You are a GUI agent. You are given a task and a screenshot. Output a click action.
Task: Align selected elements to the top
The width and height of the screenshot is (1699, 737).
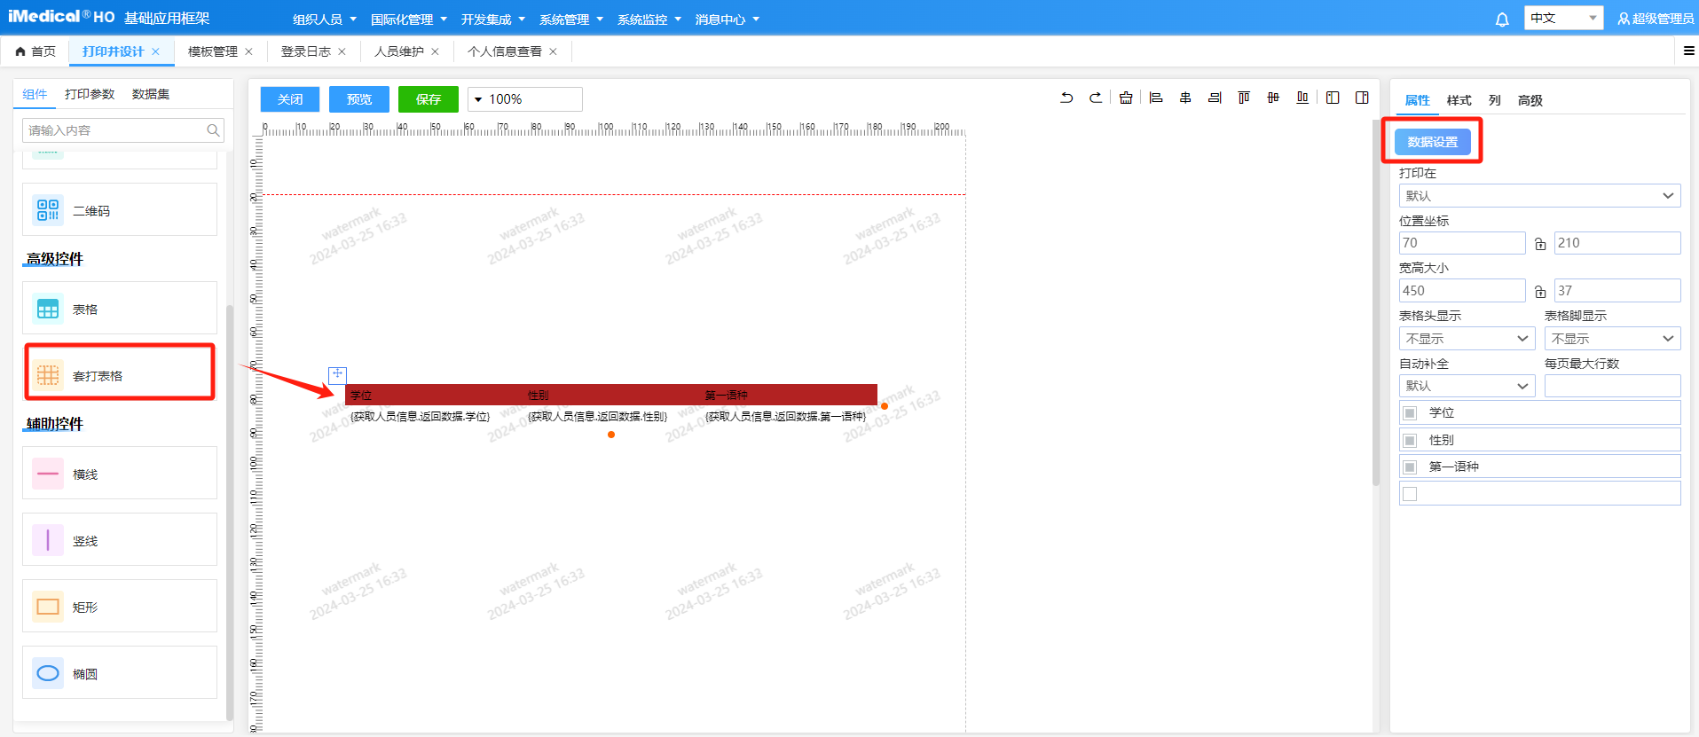tap(1244, 98)
